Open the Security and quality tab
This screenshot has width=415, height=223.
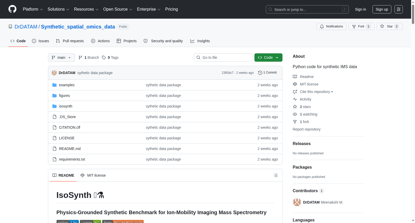(x=163, y=41)
